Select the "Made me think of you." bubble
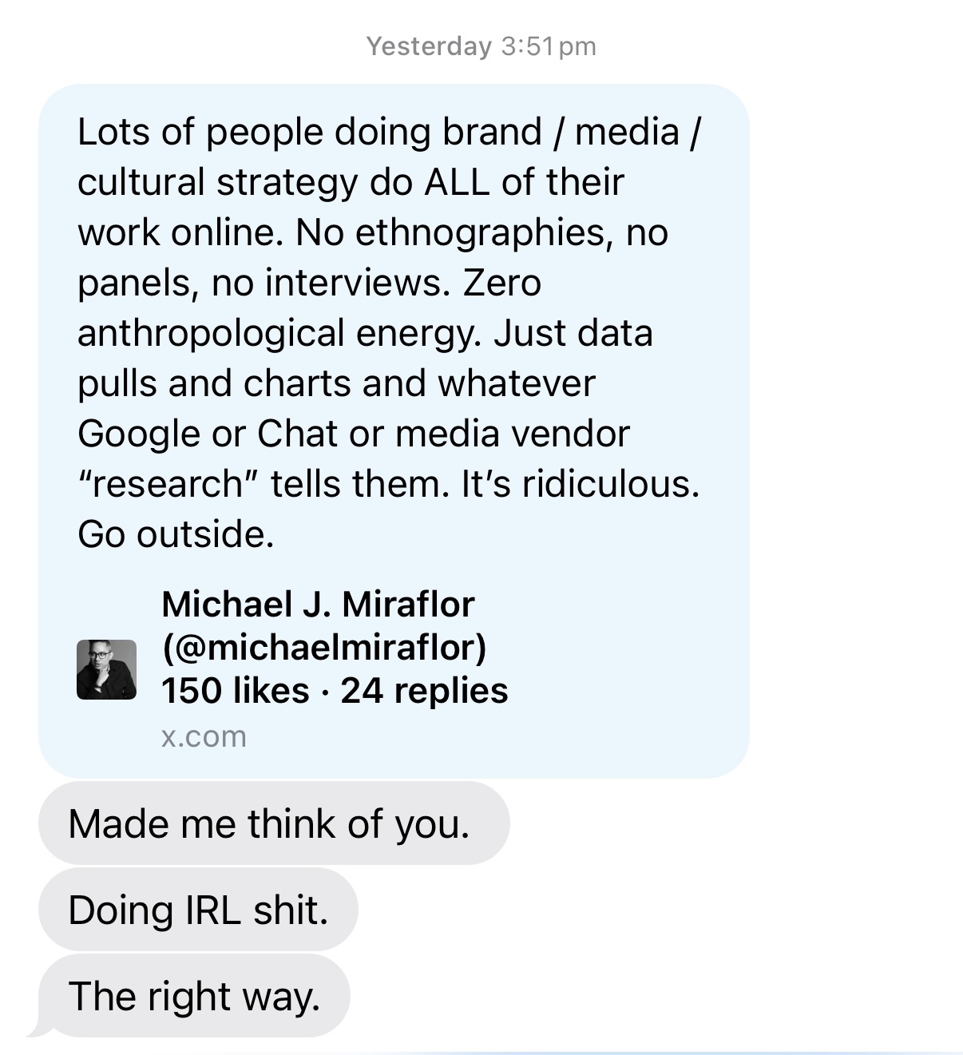Viewport: 963px width, 1055px height. (x=269, y=823)
